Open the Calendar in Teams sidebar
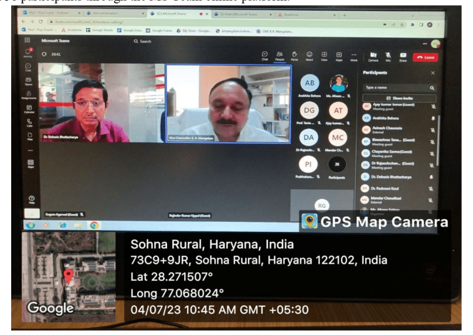 pyautogui.click(x=28, y=108)
